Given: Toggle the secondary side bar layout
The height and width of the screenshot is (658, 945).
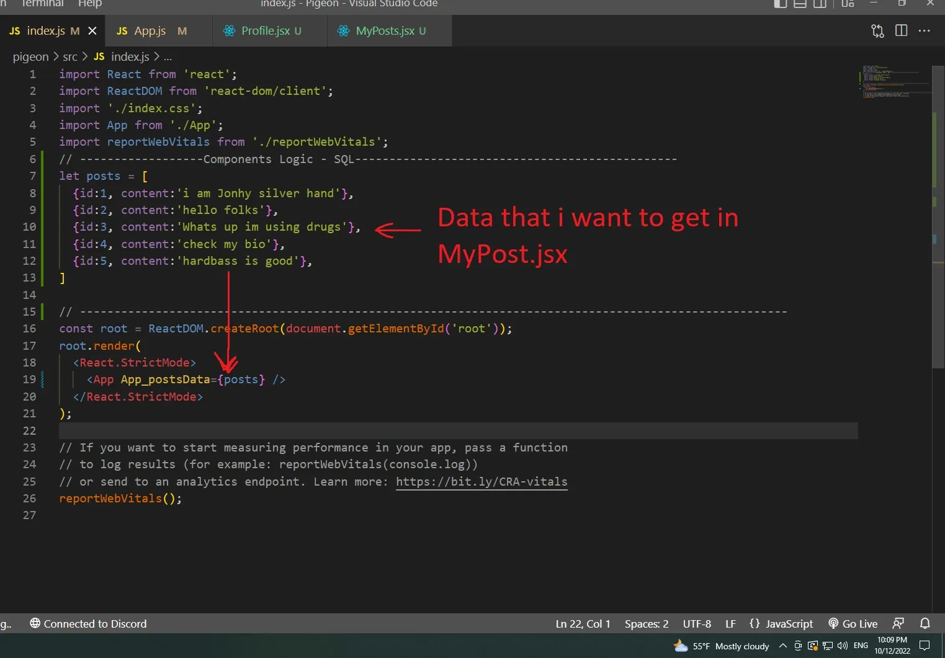Looking at the screenshot, I should [x=820, y=4].
